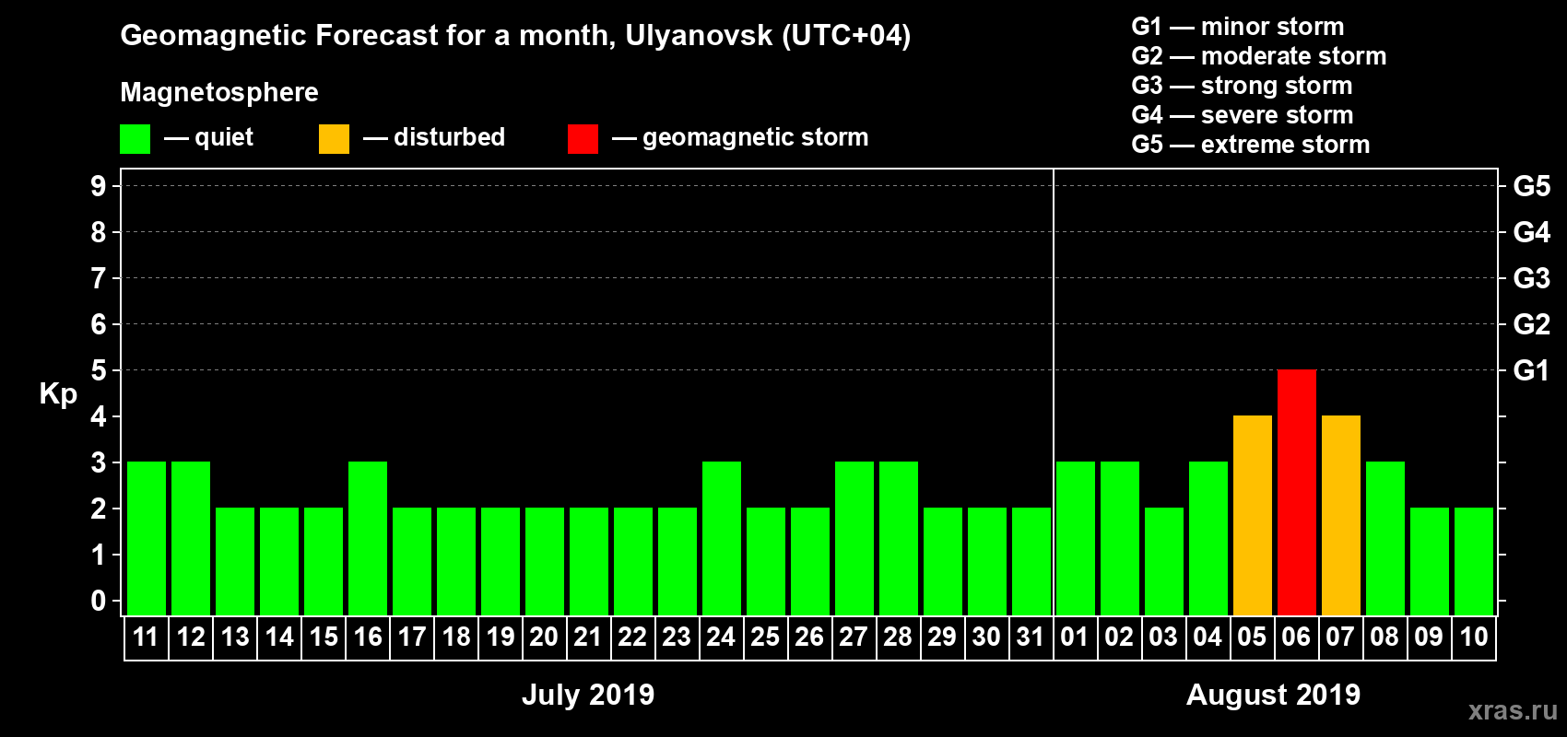
Task: Click the green bar for July 20
Action: (x=544, y=562)
